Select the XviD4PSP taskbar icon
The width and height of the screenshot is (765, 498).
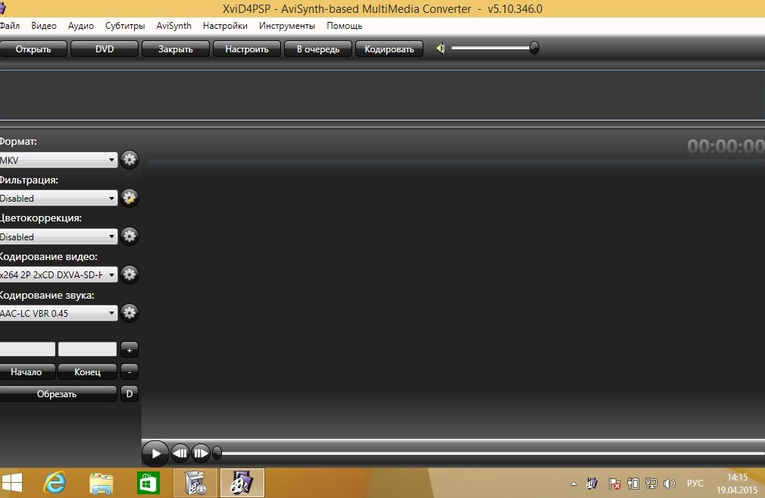click(242, 484)
